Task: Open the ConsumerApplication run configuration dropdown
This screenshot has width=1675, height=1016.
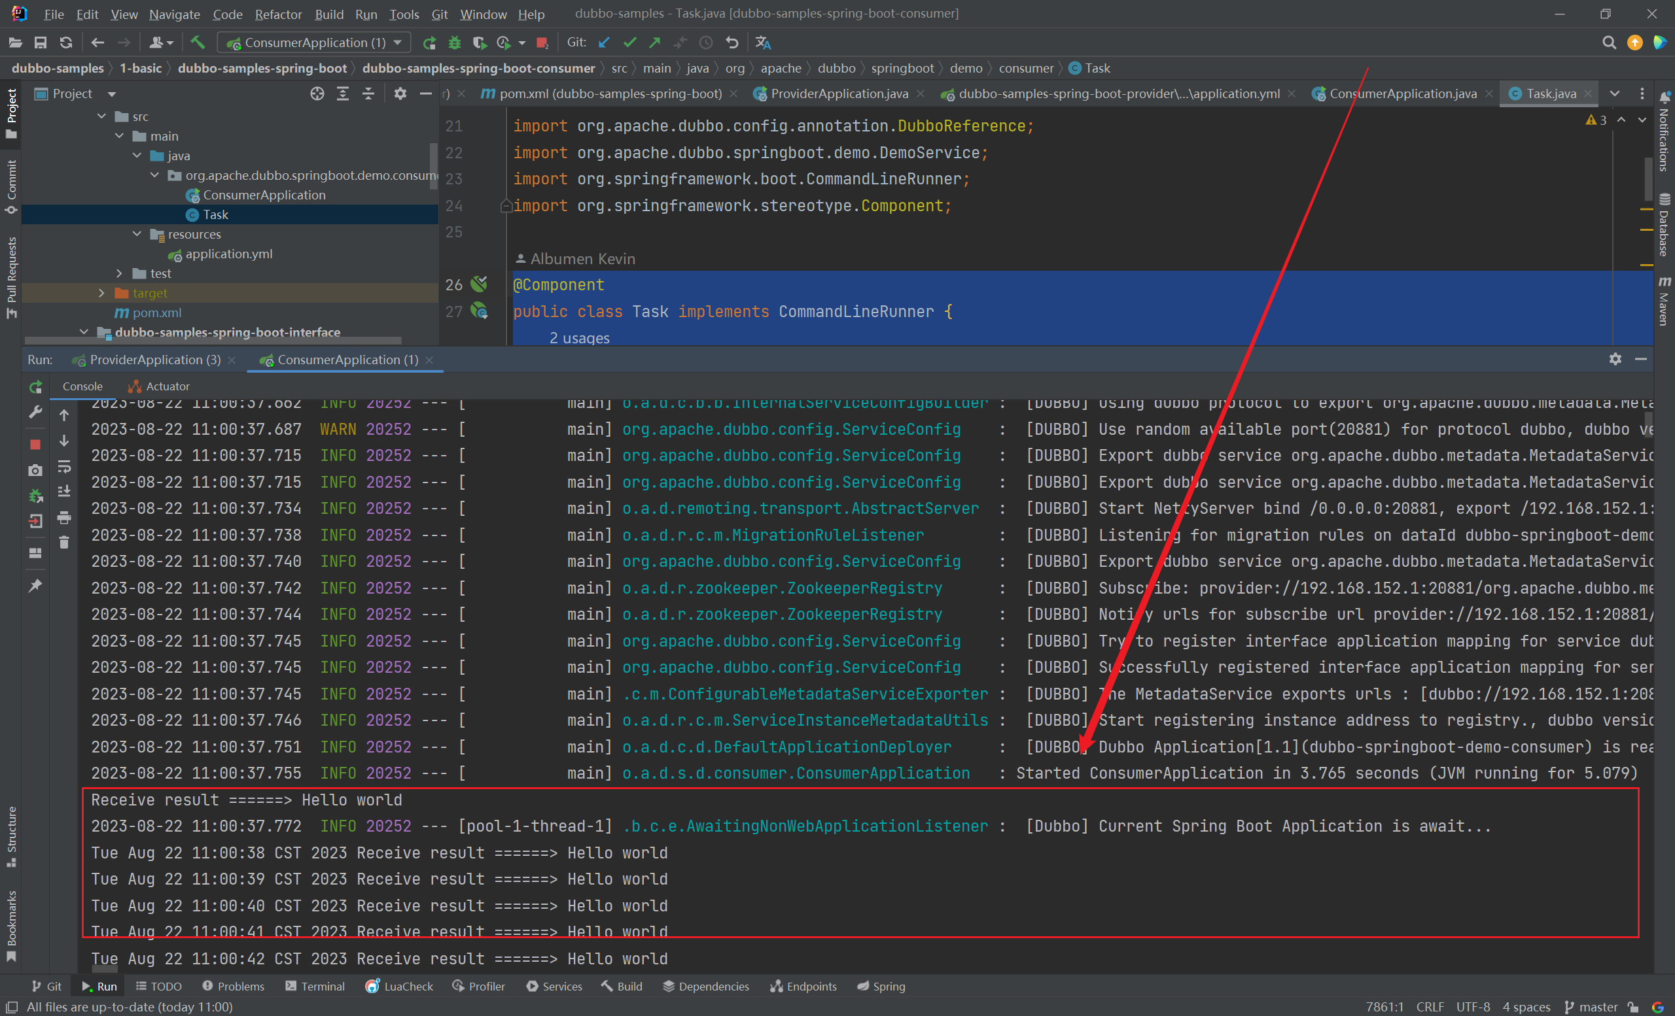Action: tap(315, 42)
